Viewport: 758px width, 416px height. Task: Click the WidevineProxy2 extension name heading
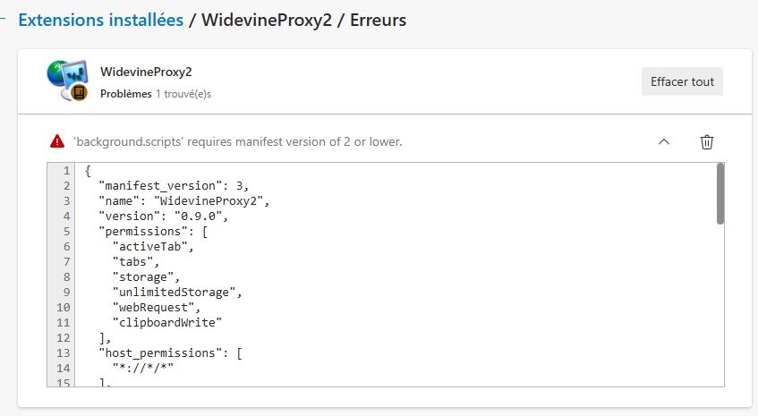click(146, 72)
